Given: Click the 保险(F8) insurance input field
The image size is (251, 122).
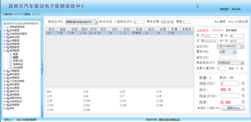Looking at the screenshot, I should pos(230,84).
